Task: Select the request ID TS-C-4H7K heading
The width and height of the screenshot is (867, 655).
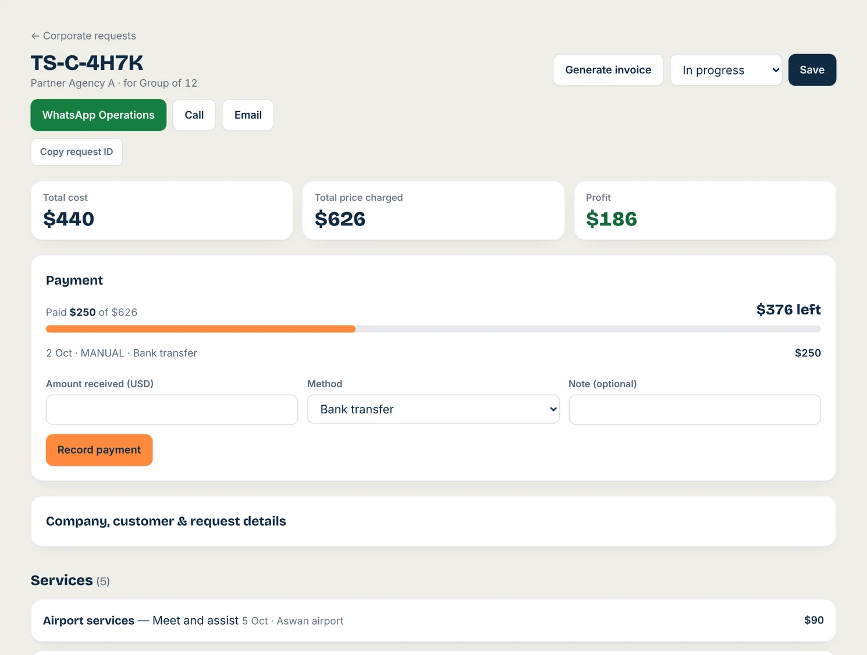Action: pyautogui.click(x=87, y=63)
